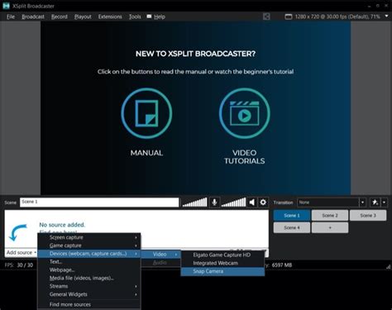Switch to Scene 2
Image resolution: width=392 pixels, height=310 pixels.
click(x=330, y=216)
